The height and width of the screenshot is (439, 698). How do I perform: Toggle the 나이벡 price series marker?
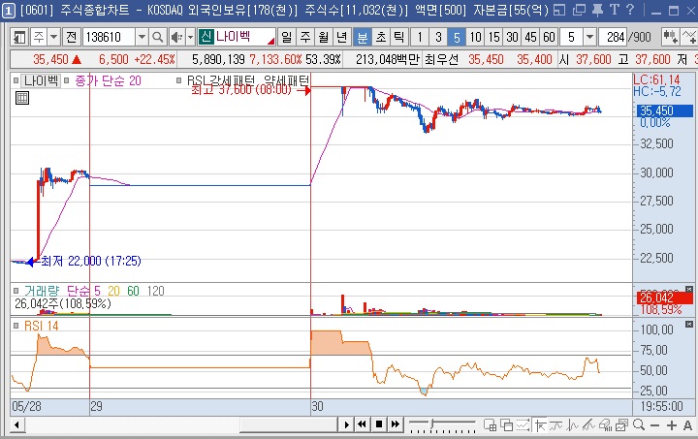pos(16,81)
